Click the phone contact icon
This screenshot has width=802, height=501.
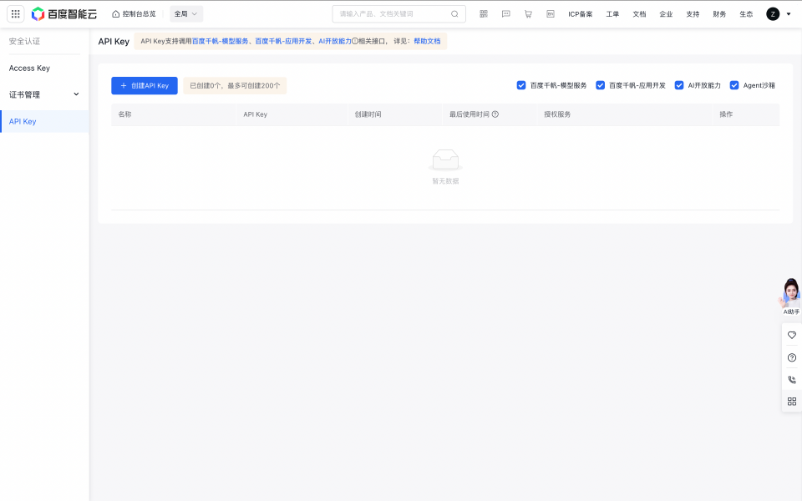[791, 380]
